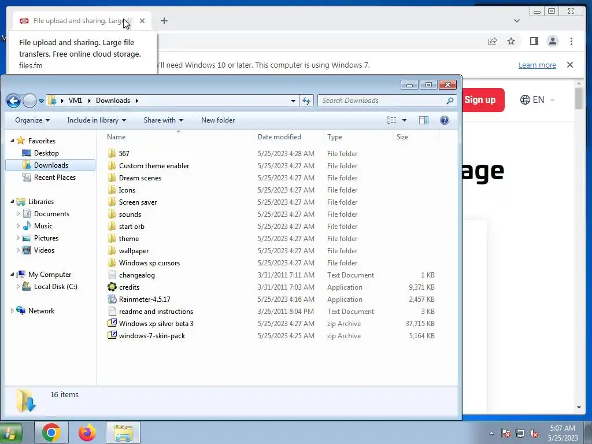Open the address bar history dropdown

293,101
